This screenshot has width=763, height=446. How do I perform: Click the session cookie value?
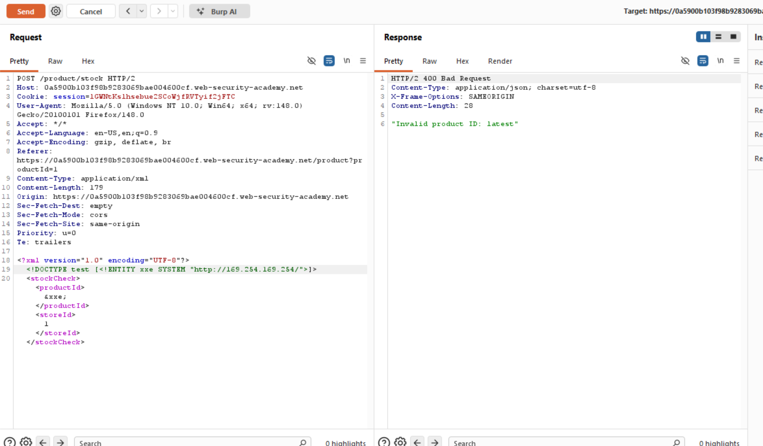click(x=162, y=97)
